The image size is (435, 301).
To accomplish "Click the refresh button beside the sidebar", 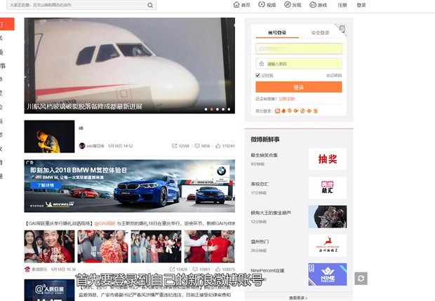I will [x=361, y=279].
